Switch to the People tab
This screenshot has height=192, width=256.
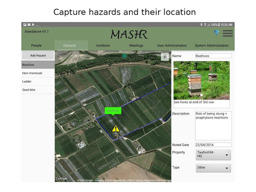point(36,45)
